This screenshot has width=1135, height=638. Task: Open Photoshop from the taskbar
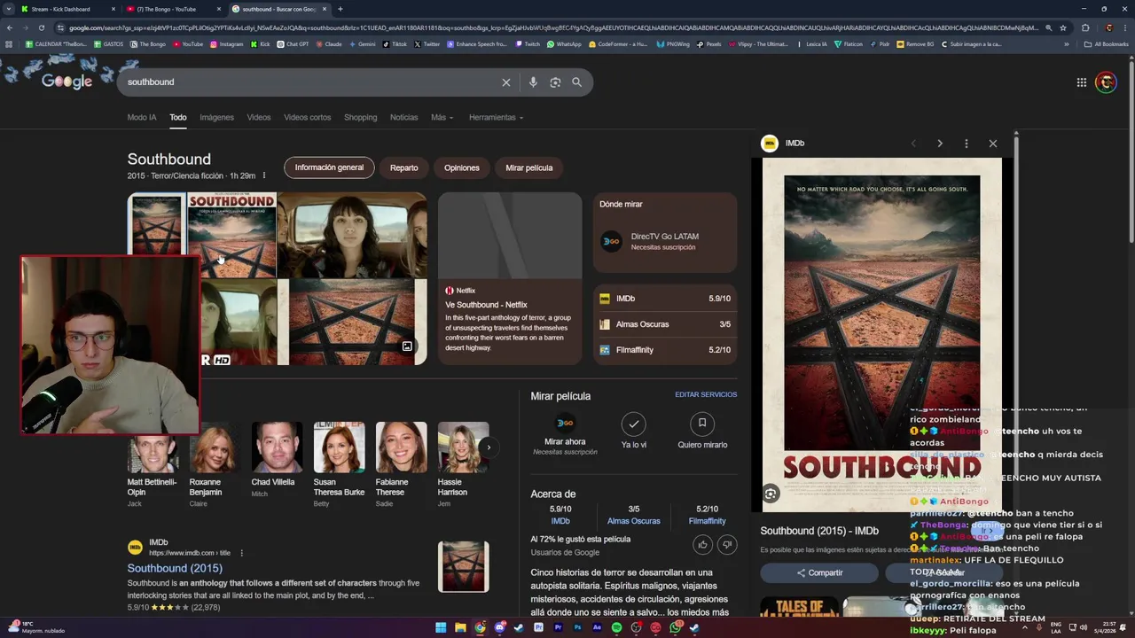[x=577, y=628]
